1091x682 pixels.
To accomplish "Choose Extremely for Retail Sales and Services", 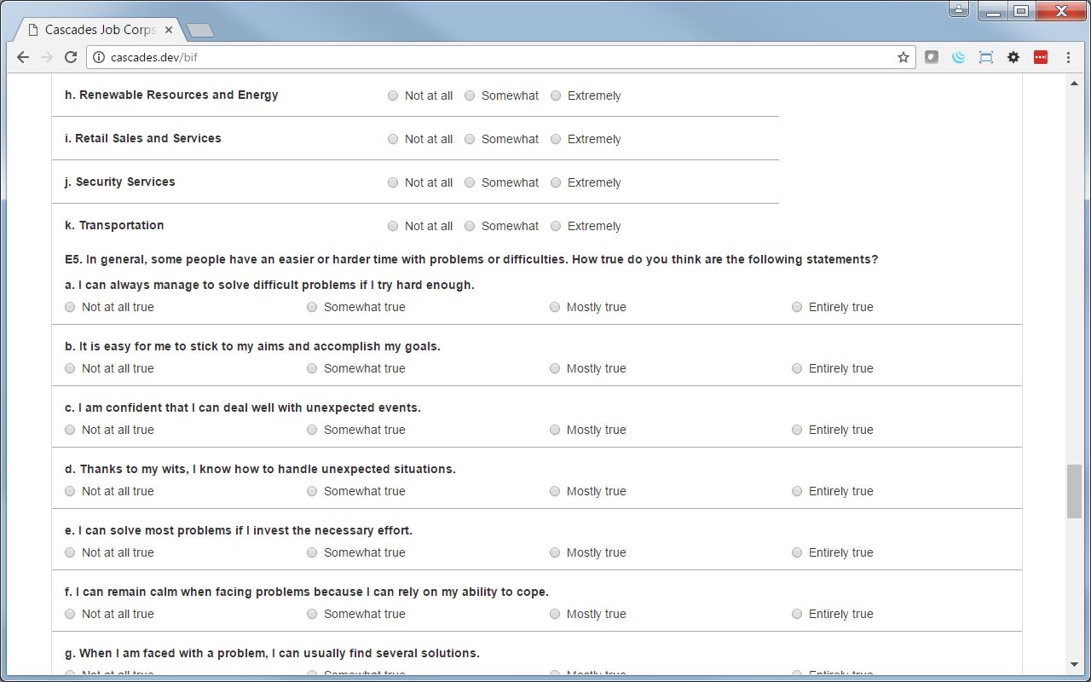I will (x=556, y=139).
